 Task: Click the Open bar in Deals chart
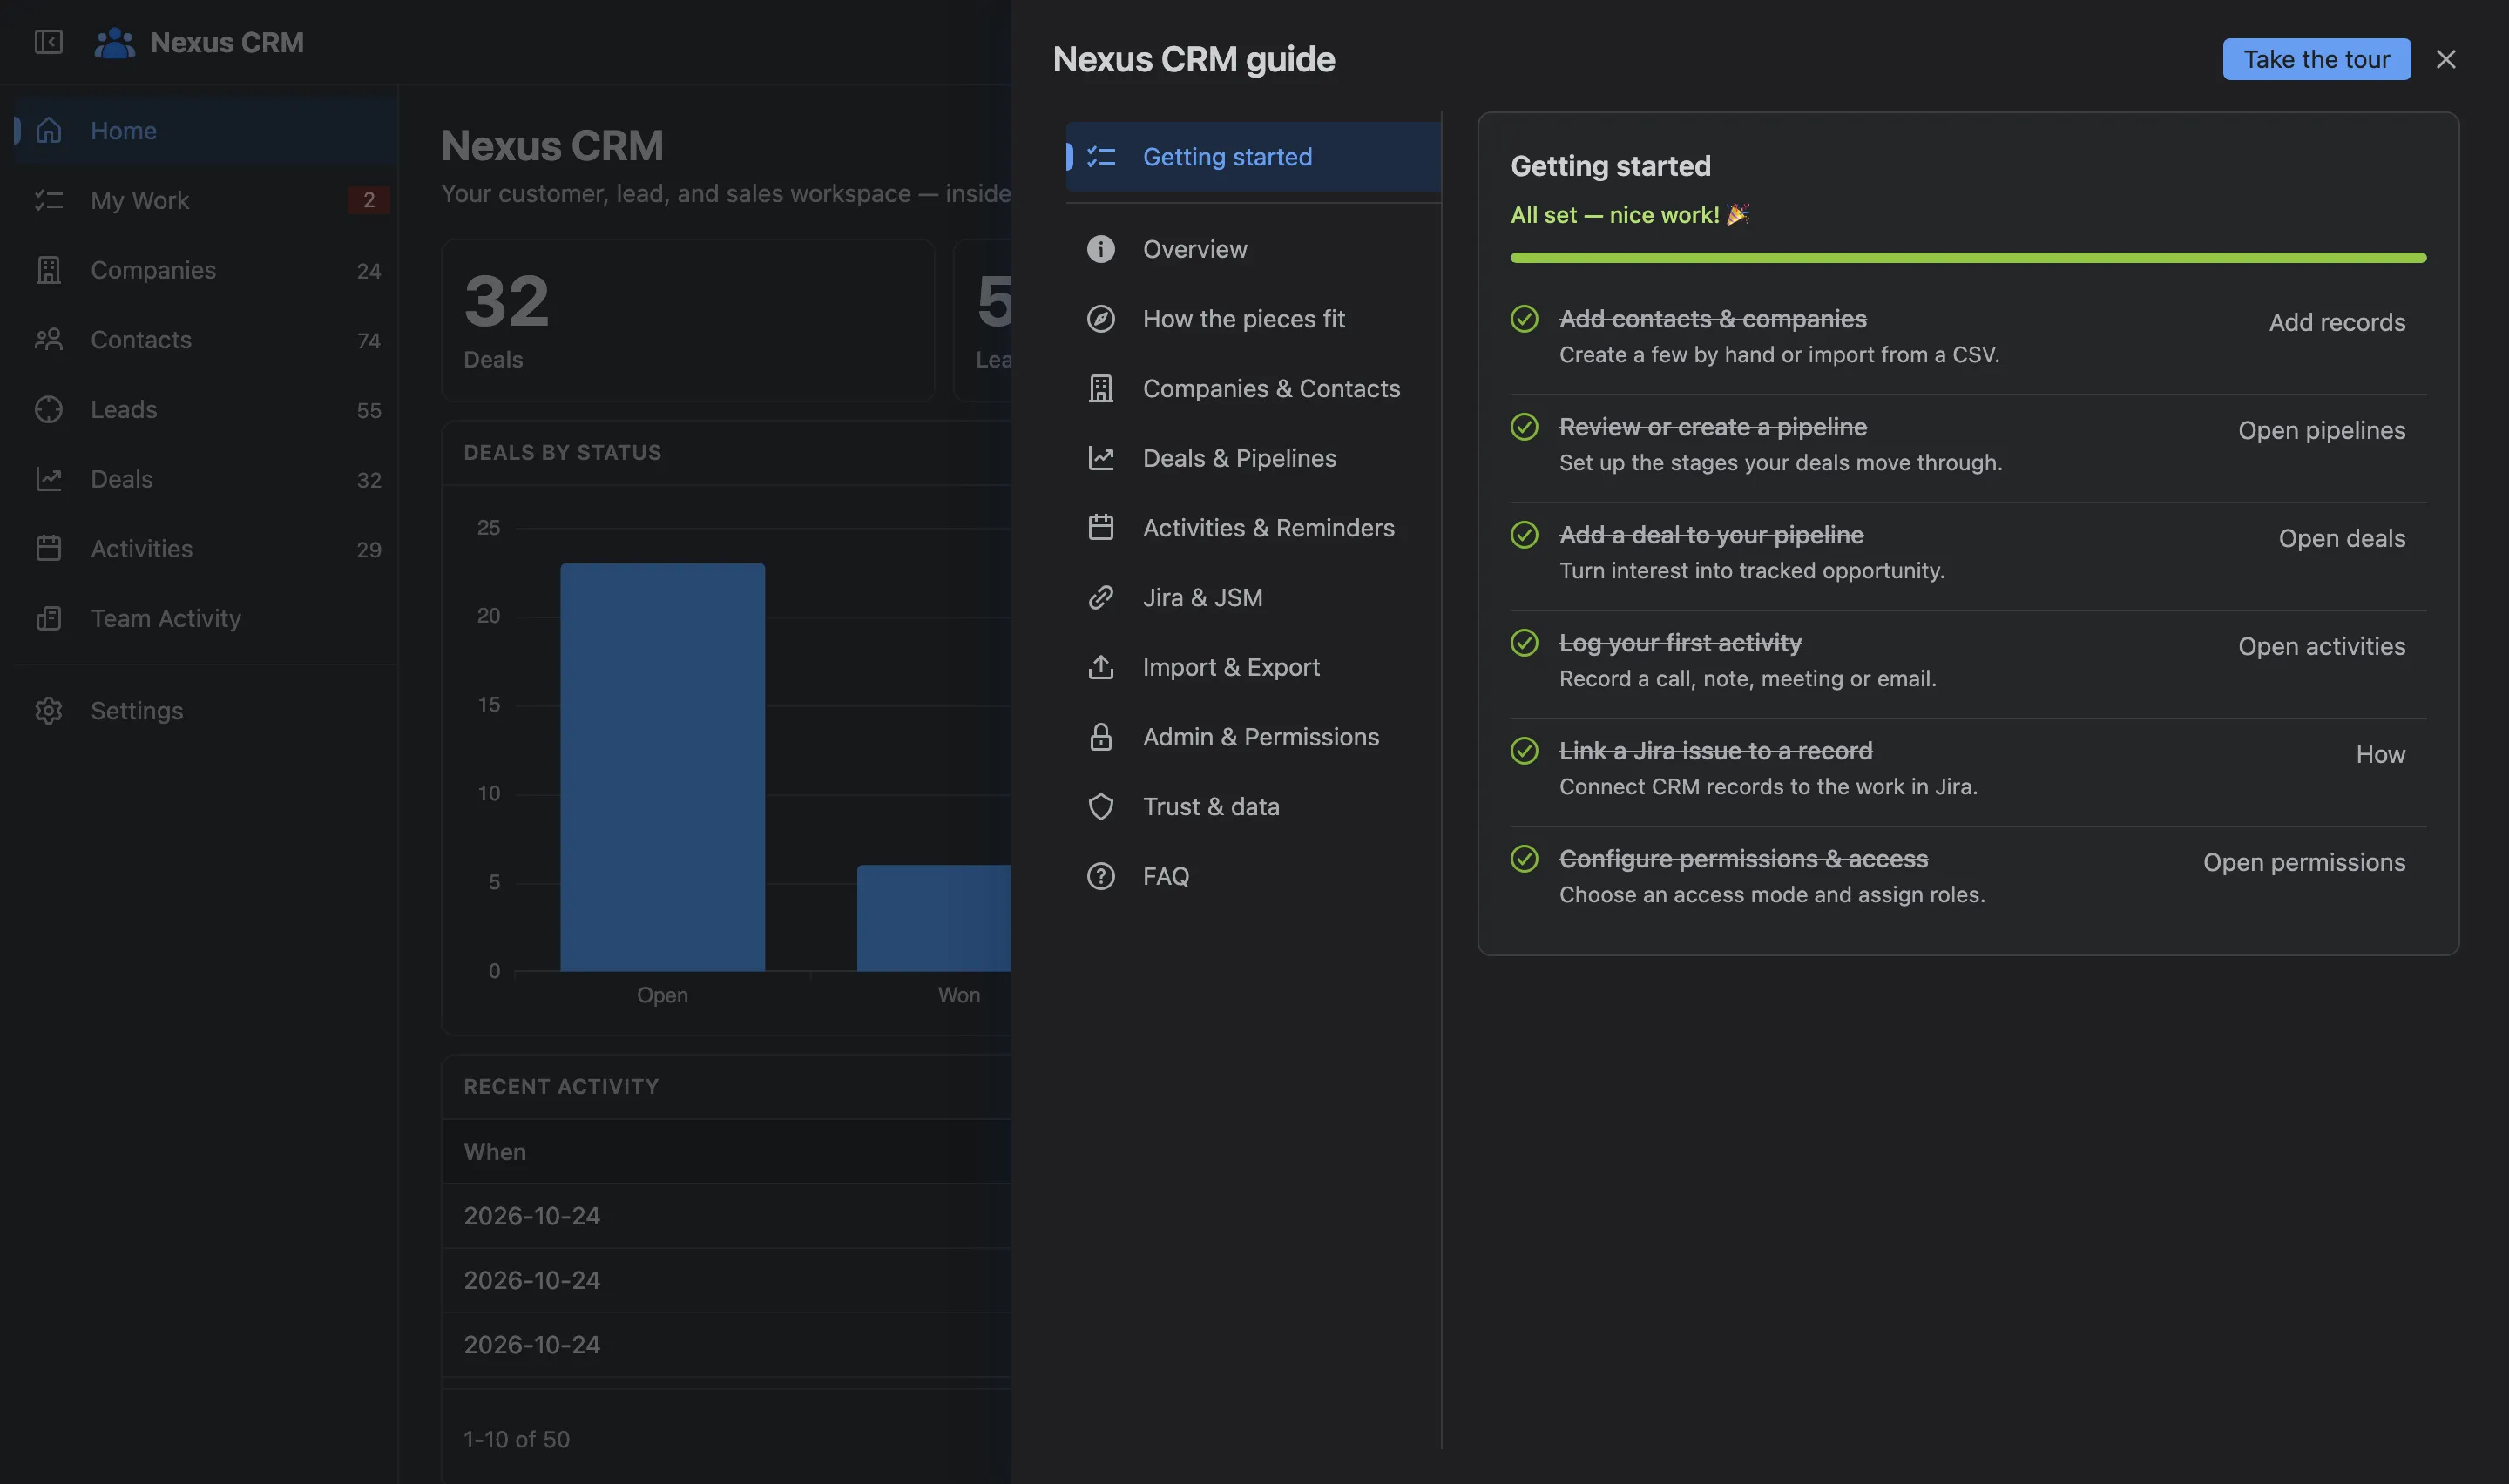click(x=662, y=767)
